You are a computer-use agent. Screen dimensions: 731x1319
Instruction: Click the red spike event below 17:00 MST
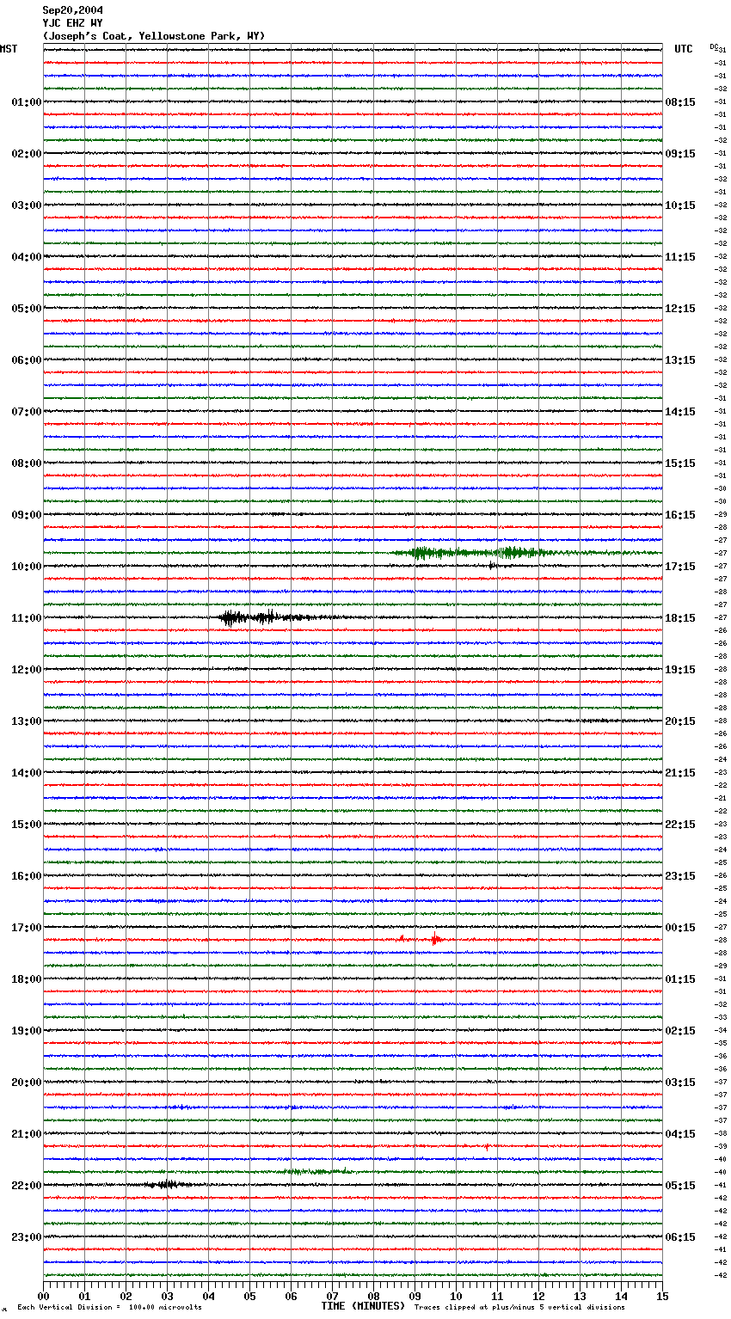click(x=436, y=940)
